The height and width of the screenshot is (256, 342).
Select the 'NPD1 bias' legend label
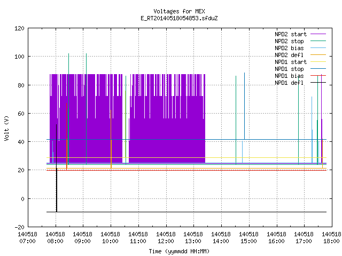[289, 76]
